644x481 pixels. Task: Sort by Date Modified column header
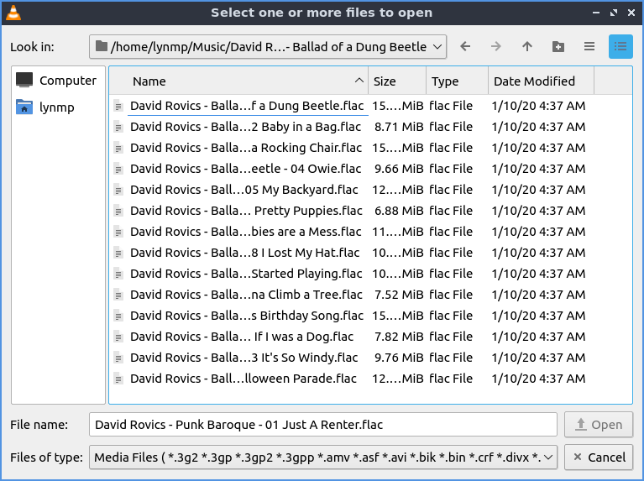[x=540, y=81]
